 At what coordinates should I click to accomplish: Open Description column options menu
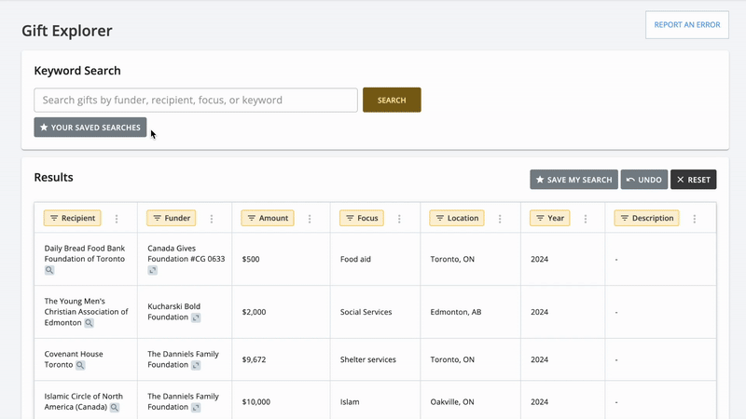tap(694, 219)
